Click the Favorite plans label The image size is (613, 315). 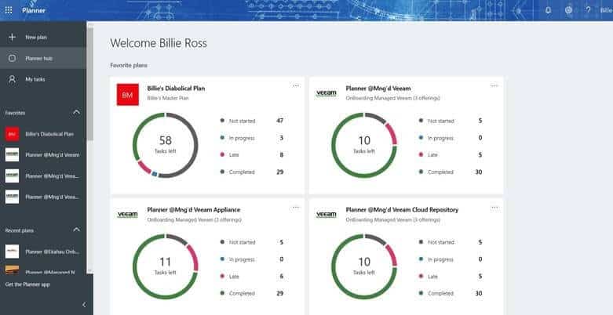129,65
